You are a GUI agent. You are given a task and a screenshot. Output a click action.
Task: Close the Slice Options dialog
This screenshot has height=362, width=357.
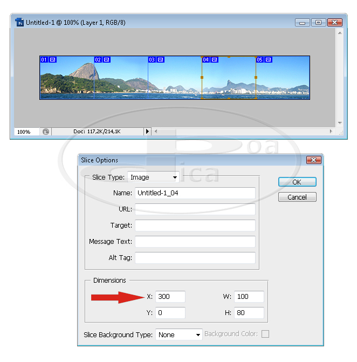(x=314, y=160)
